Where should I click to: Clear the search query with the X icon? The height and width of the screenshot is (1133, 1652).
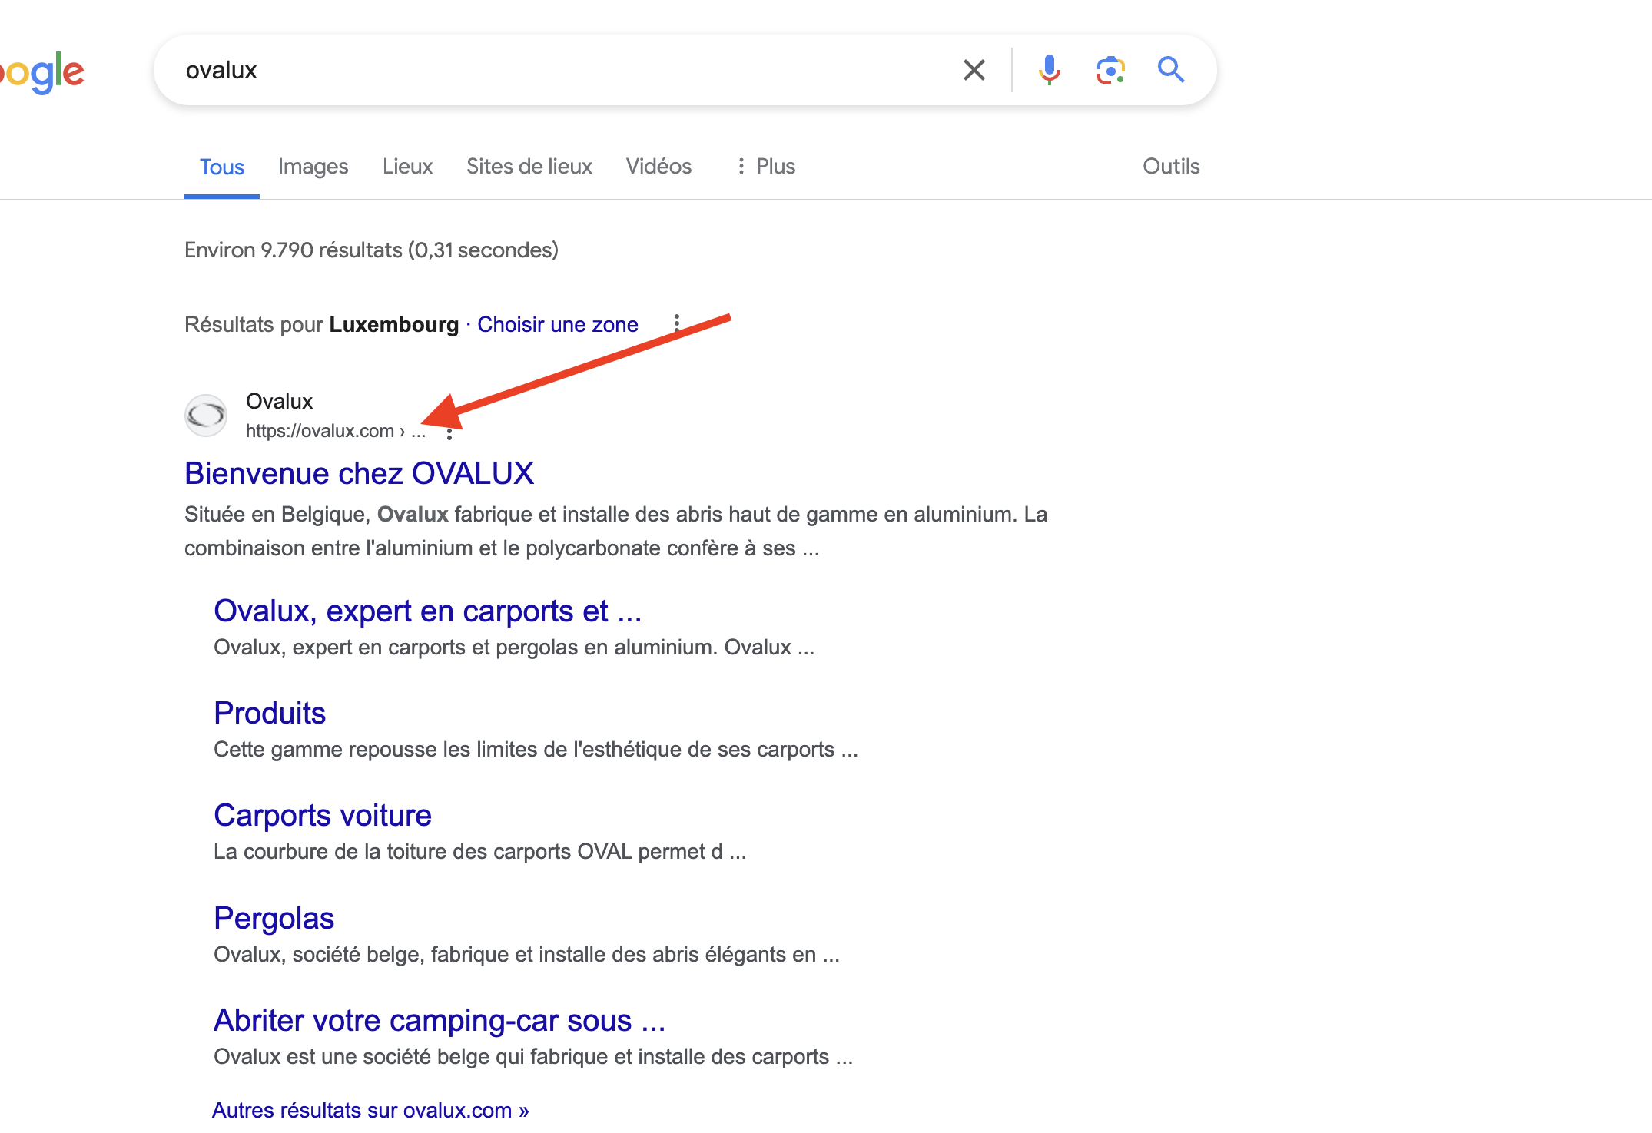pos(974,70)
